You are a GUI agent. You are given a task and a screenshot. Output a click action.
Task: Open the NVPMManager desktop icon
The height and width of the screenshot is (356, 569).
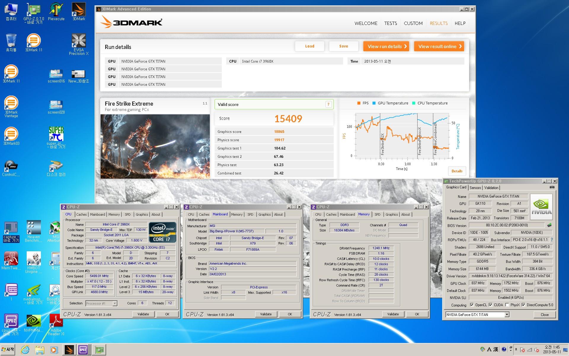click(x=33, y=323)
